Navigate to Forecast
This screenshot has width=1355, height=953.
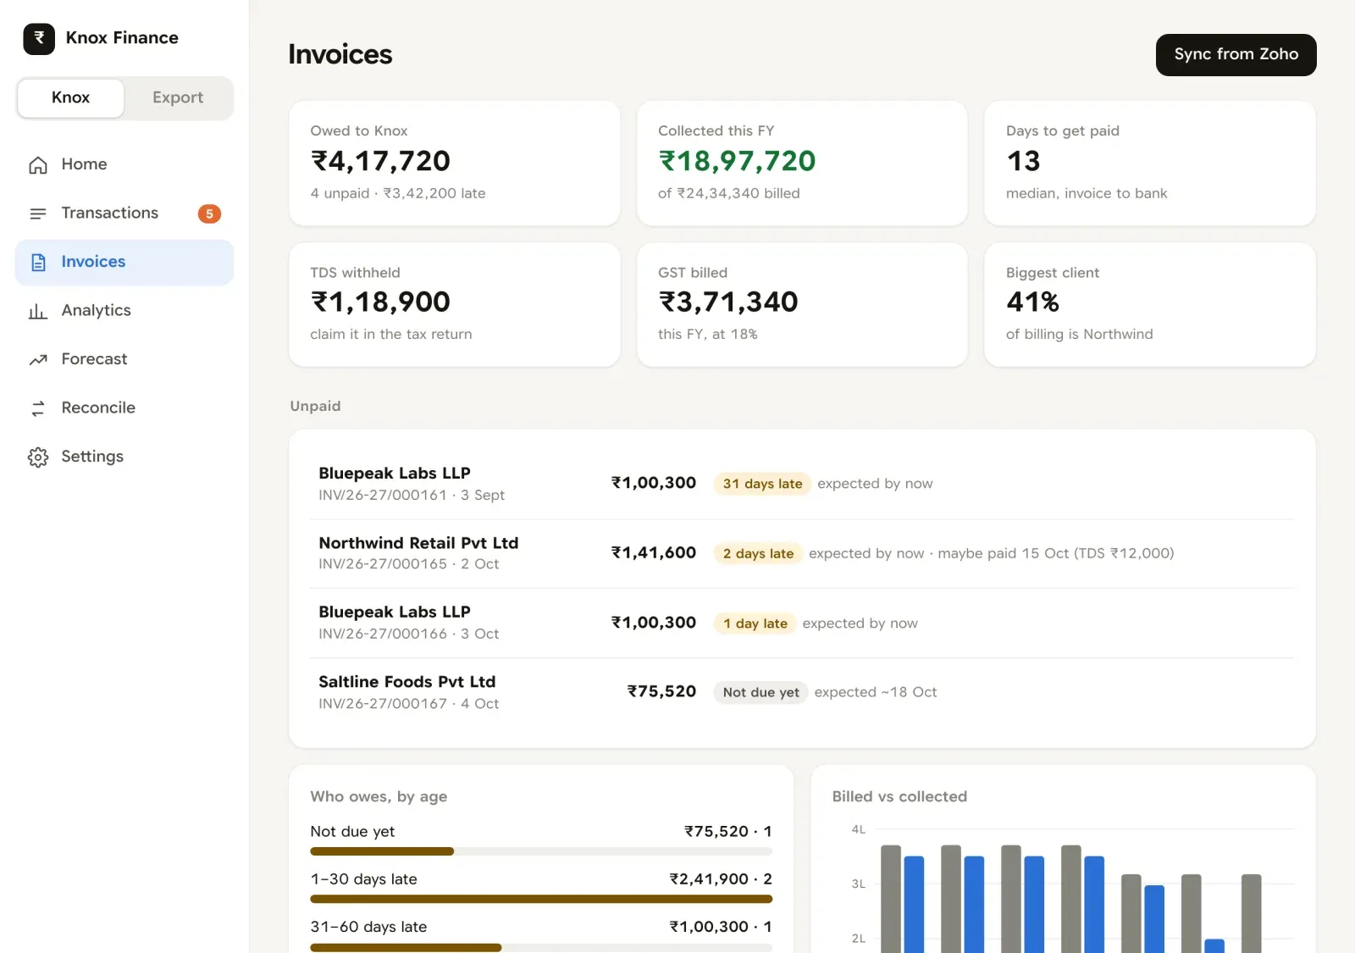point(124,359)
